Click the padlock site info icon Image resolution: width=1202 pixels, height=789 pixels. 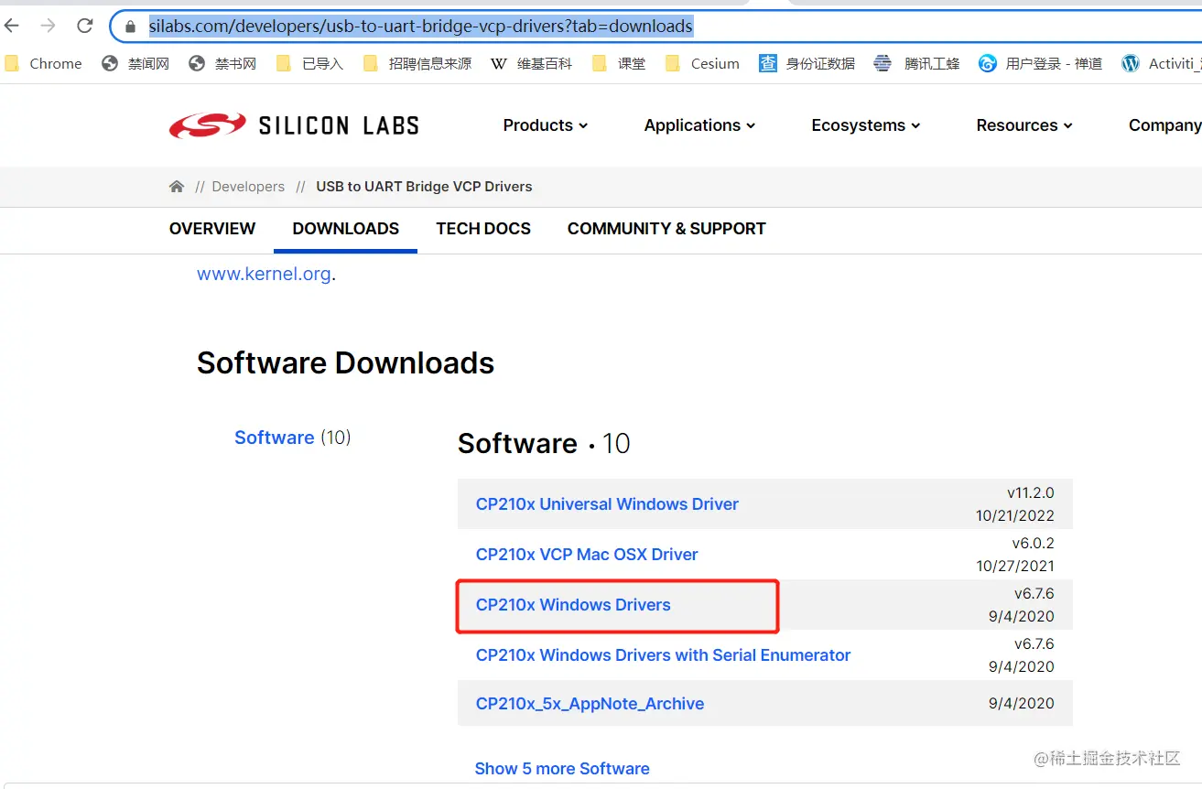click(x=130, y=27)
